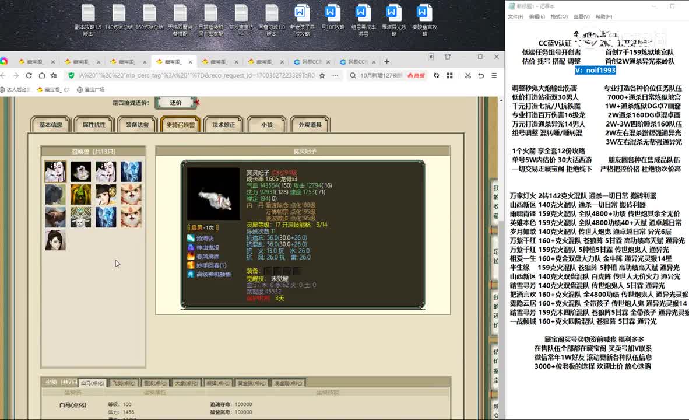Select the 白马(点化) mount tab

pos(92,383)
